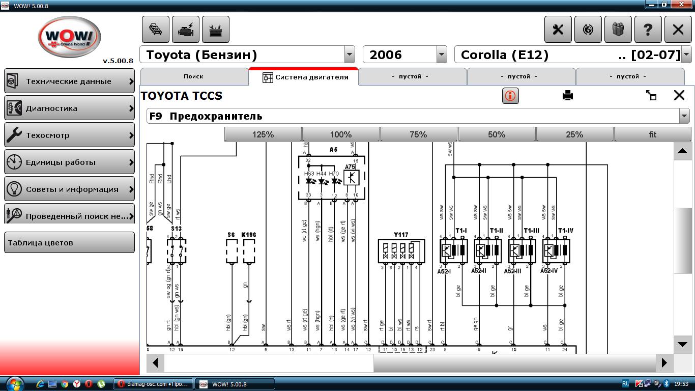Click the fit zoom button
The height and width of the screenshot is (391, 695).
[x=653, y=134]
